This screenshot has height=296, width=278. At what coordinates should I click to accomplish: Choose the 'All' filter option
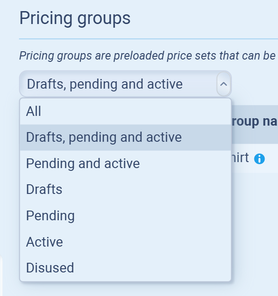click(x=34, y=111)
